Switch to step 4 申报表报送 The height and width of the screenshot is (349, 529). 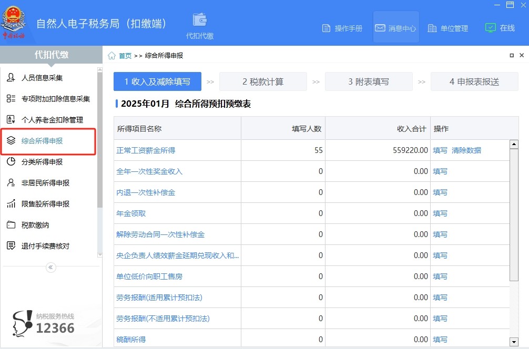click(474, 81)
